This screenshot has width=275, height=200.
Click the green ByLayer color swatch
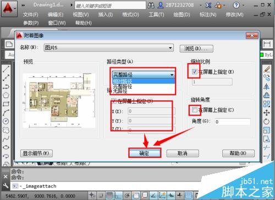[262, 55]
